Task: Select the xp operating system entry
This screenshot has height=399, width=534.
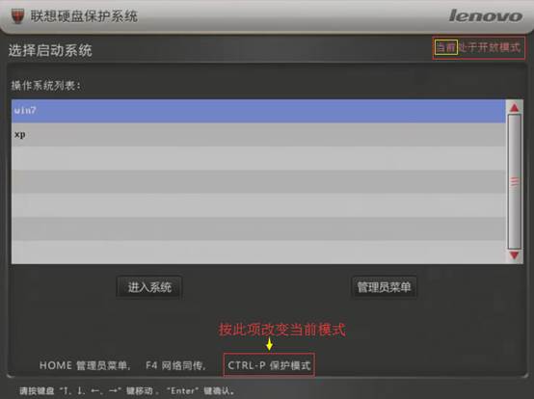Action: point(258,135)
